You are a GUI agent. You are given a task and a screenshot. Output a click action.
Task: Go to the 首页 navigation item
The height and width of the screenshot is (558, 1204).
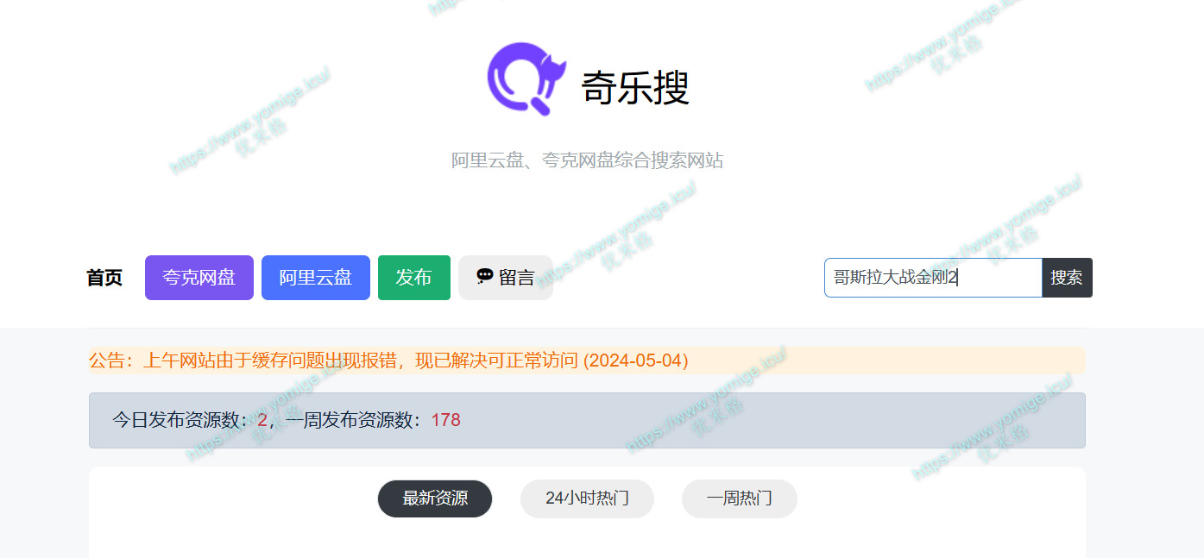tap(104, 278)
